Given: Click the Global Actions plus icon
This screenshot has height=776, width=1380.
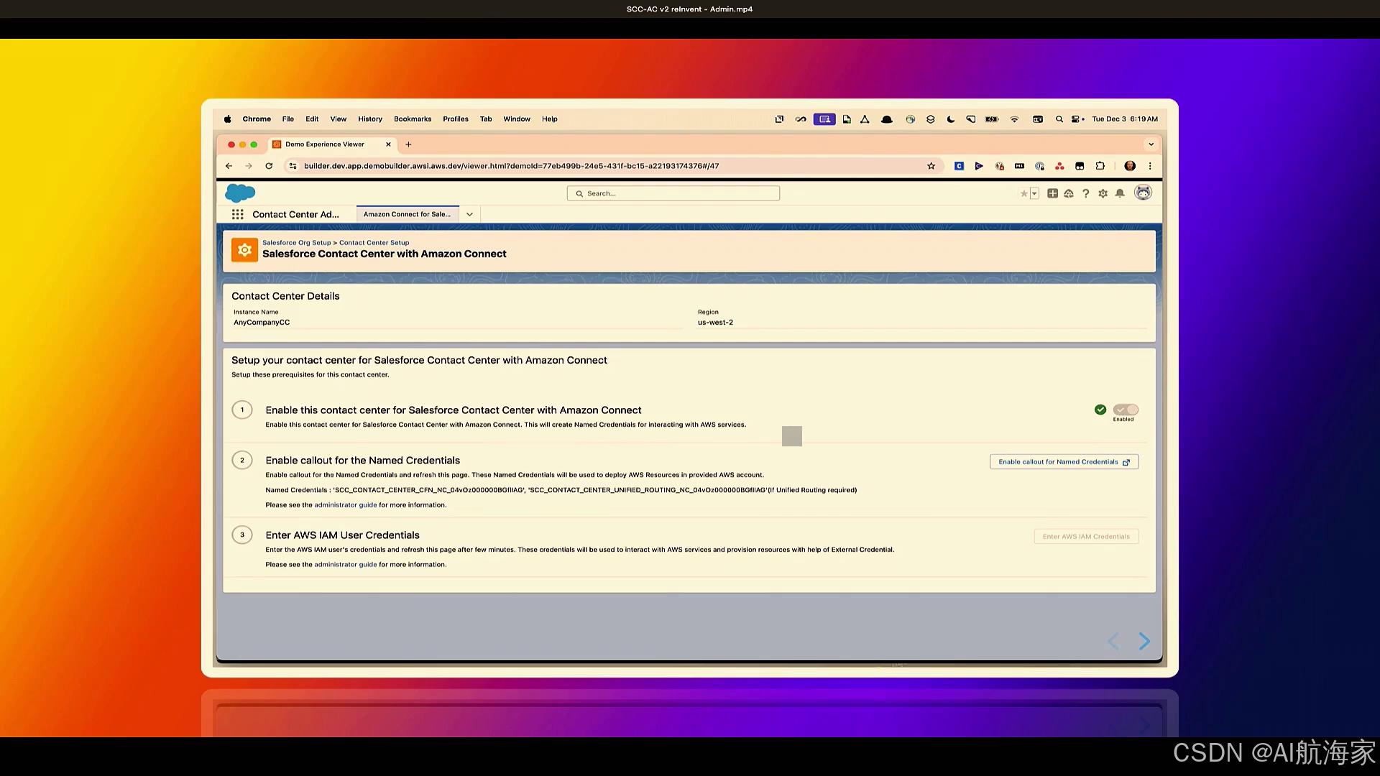Looking at the screenshot, I should pyautogui.click(x=1052, y=193).
